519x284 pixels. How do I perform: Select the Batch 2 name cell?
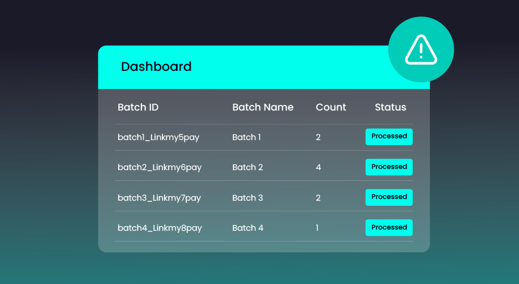click(248, 167)
